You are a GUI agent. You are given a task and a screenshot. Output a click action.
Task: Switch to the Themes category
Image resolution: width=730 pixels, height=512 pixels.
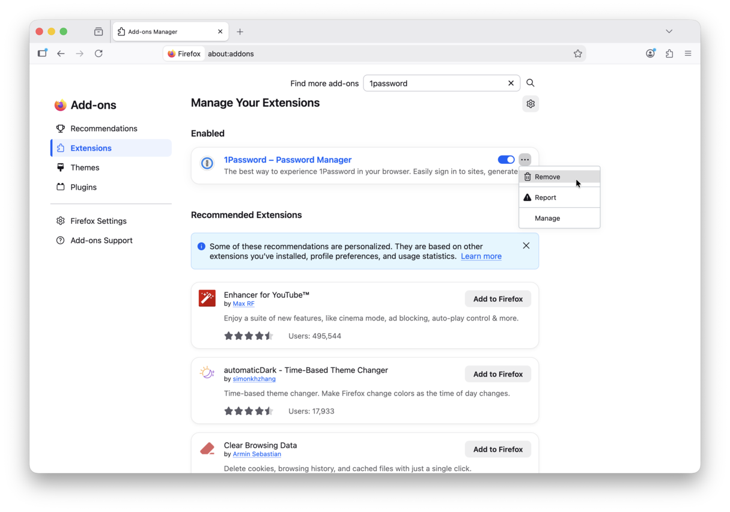[111, 167]
